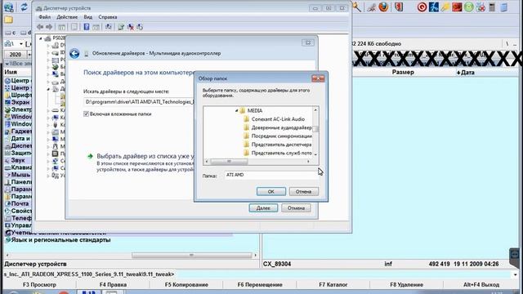The width and height of the screenshot is (523, 294).
Task: Click the blue Back arrow in driver update wizard
Action: click(74, 54)
